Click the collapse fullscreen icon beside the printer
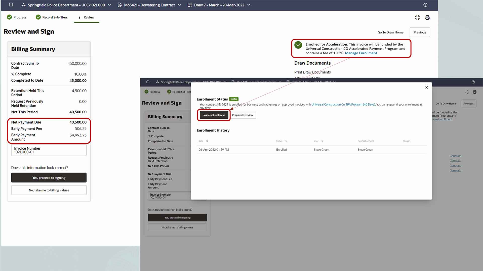 (417, 18)
